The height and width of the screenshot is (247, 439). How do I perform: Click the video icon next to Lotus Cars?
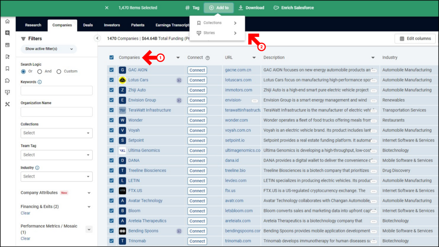pyautogui.click(x=179, y=80)
